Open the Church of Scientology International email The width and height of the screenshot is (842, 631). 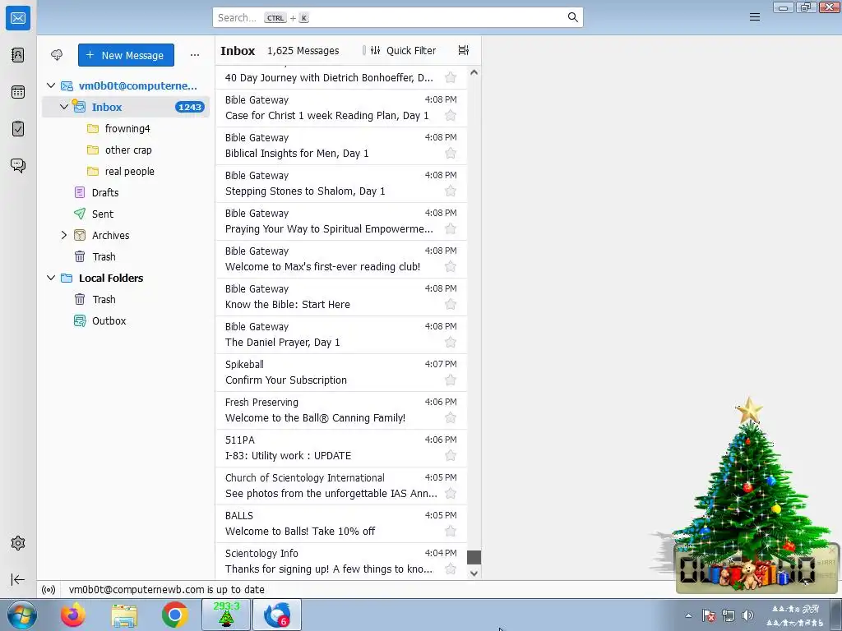click(x=341, y=486)
